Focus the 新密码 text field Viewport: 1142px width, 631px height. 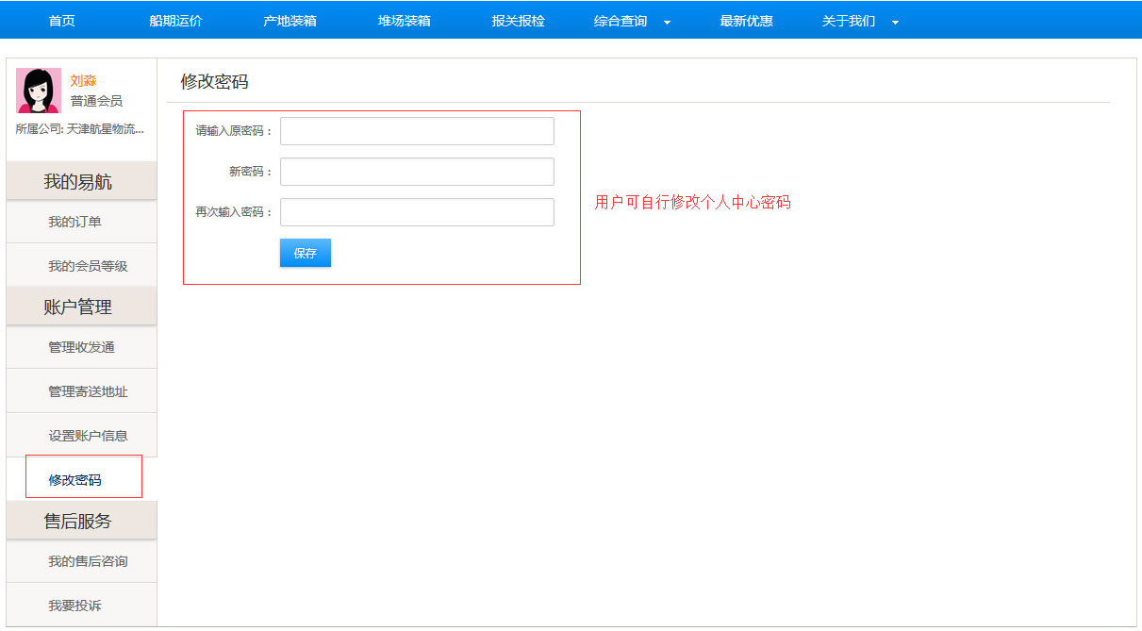[x=417, y=172]
